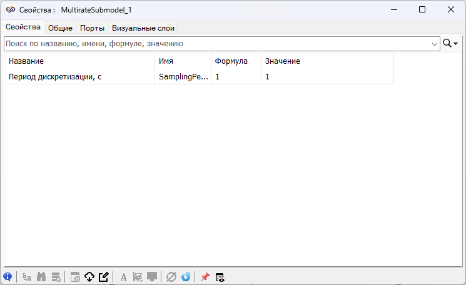Click the window-with-eye view icon
This screenshot has width=466, height=285.
(x=220, y=277)
